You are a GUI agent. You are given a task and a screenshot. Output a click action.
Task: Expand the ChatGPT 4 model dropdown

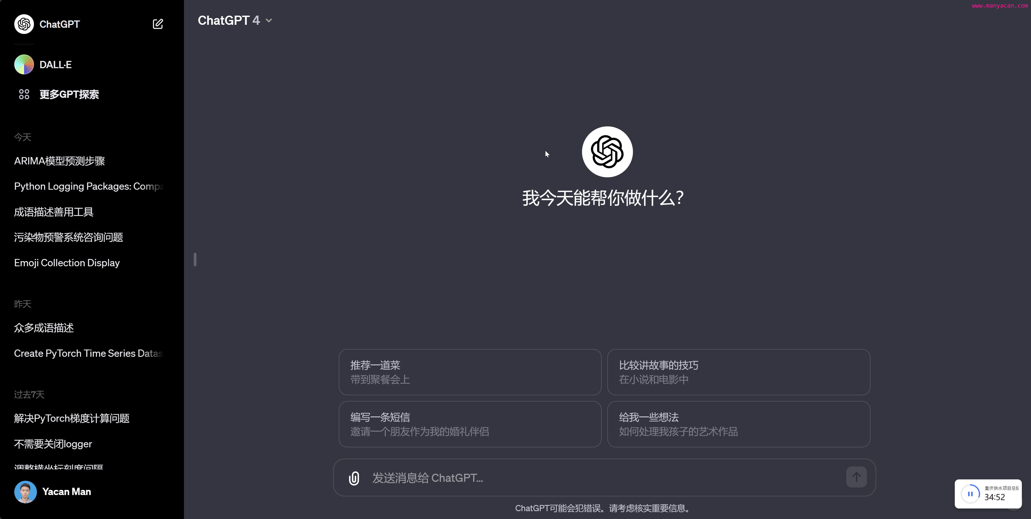click(x=235, y=20)
